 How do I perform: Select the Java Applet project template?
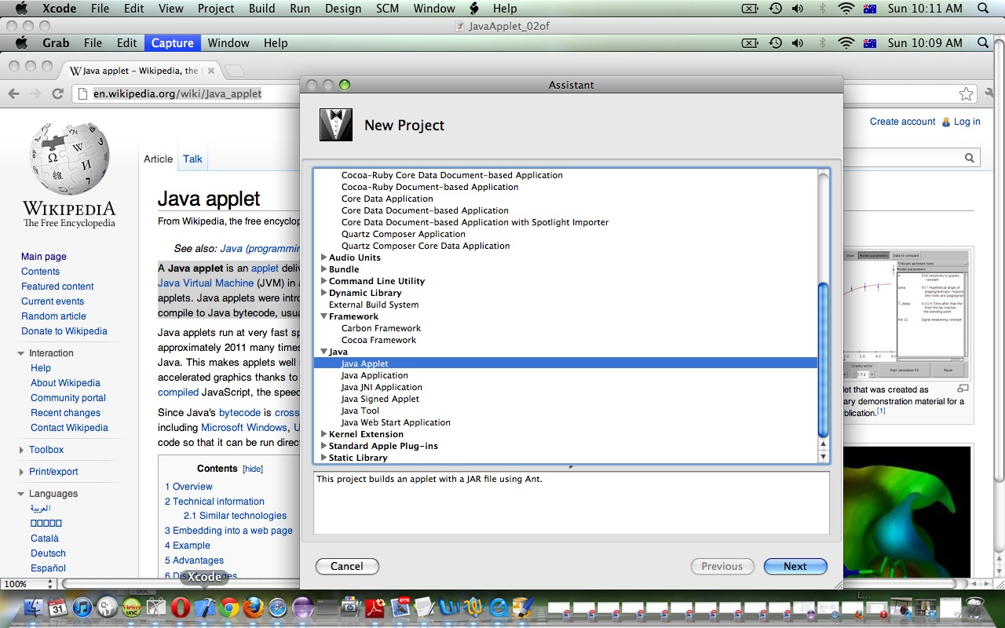point(364,363)
